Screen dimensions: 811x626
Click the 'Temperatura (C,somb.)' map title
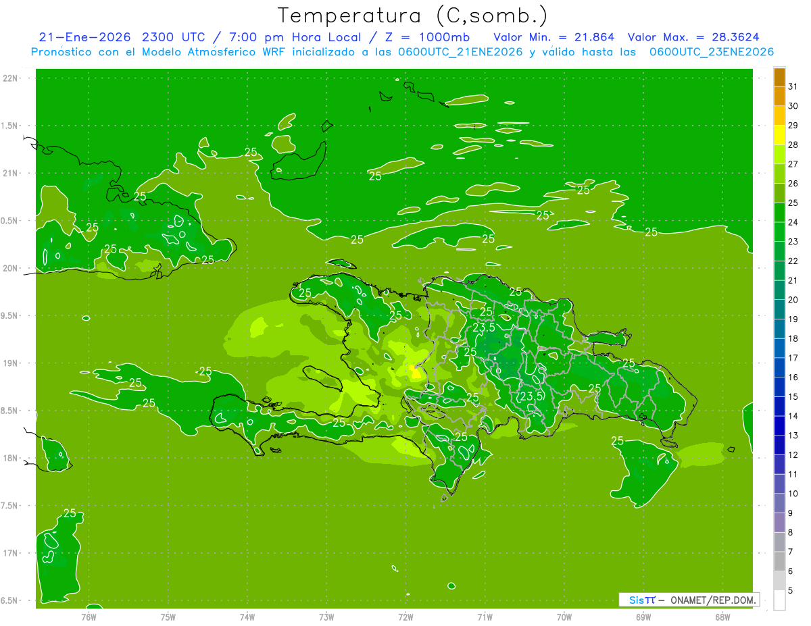click(x=412, y=16)
